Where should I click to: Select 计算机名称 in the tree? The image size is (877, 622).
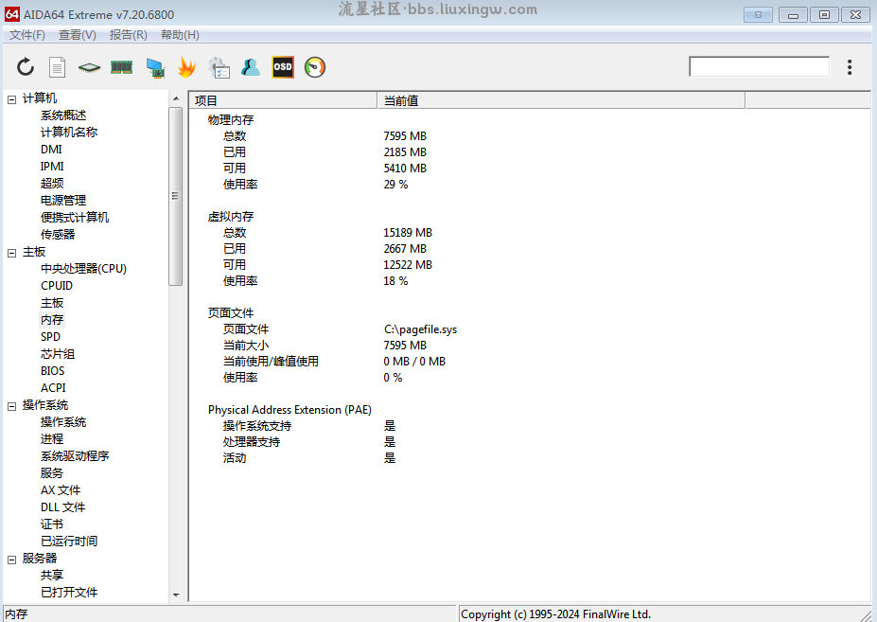pyautogui.click(x=69, y=133)
